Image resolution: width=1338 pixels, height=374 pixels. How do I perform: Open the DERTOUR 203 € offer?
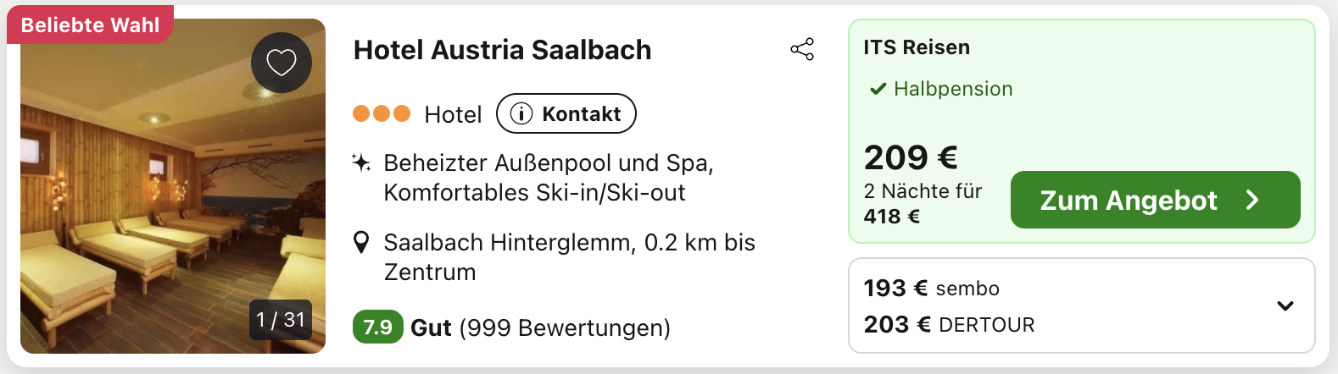coord(950,325)
